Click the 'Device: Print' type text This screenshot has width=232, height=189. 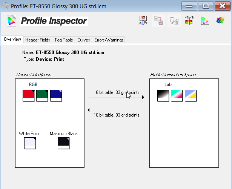[50, 59]
